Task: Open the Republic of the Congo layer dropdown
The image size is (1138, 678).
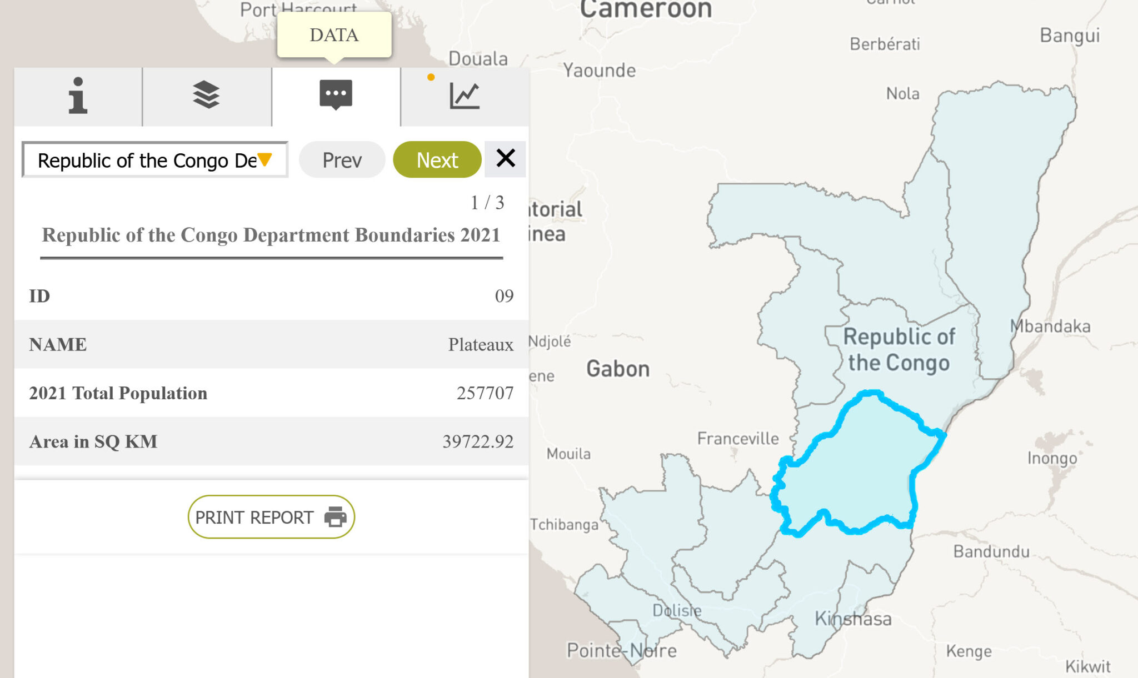Action: click(154, 160)
